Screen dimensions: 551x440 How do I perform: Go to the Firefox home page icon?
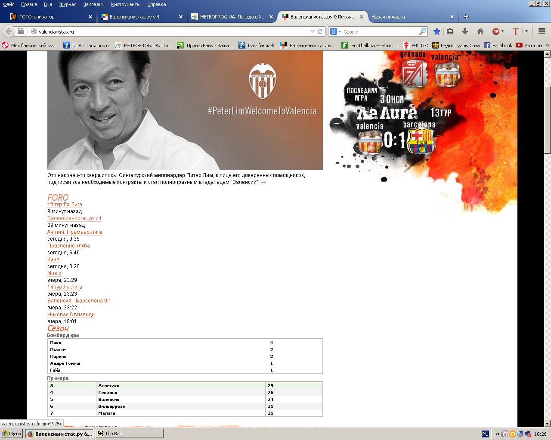pos(480,31)
